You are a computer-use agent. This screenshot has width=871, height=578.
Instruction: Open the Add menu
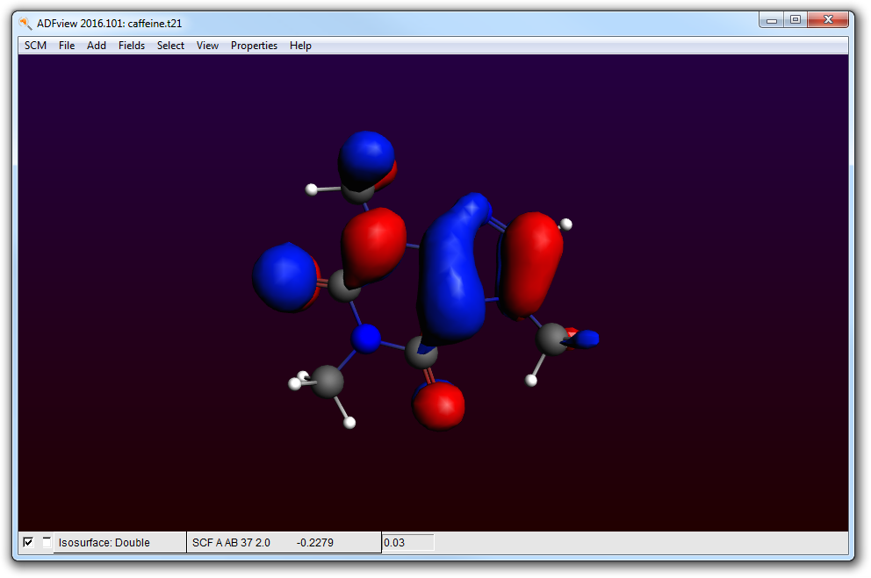pyautogui.click(x=96, y=46)
